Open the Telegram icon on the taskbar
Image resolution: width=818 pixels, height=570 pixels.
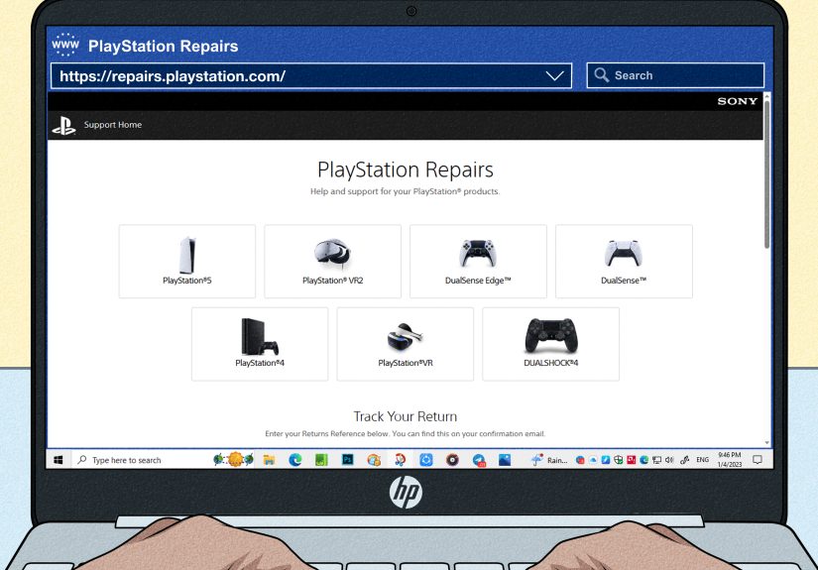click(479, 460)
